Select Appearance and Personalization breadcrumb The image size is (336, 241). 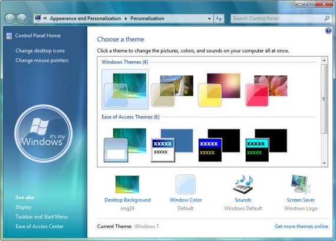point(85,18)
